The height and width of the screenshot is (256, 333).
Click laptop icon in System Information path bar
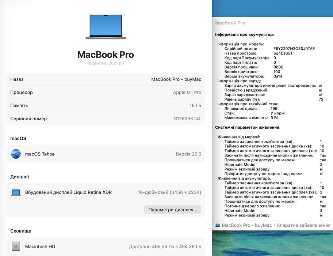[218, 225]
